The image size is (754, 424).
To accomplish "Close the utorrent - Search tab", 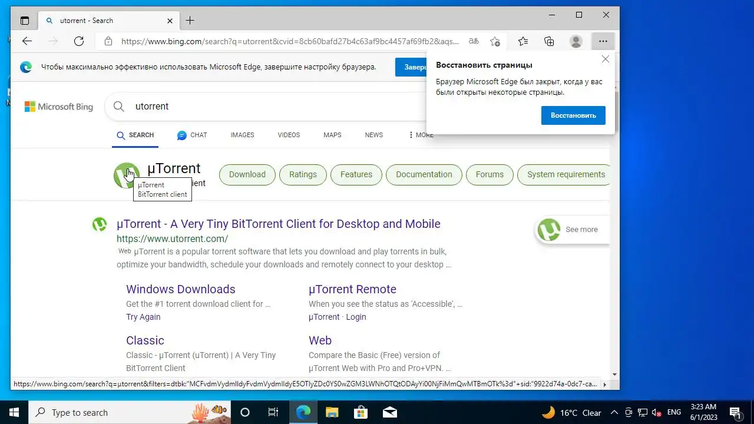I will [x=170, y=21].
